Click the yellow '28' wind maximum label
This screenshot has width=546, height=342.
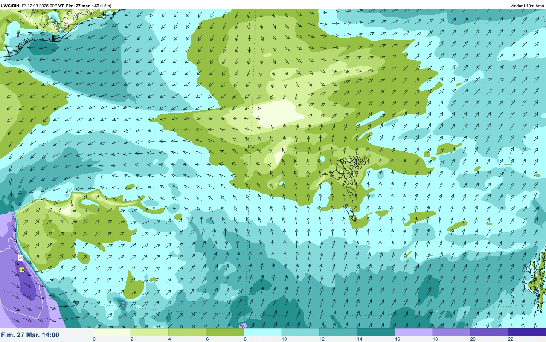(22, 270)
